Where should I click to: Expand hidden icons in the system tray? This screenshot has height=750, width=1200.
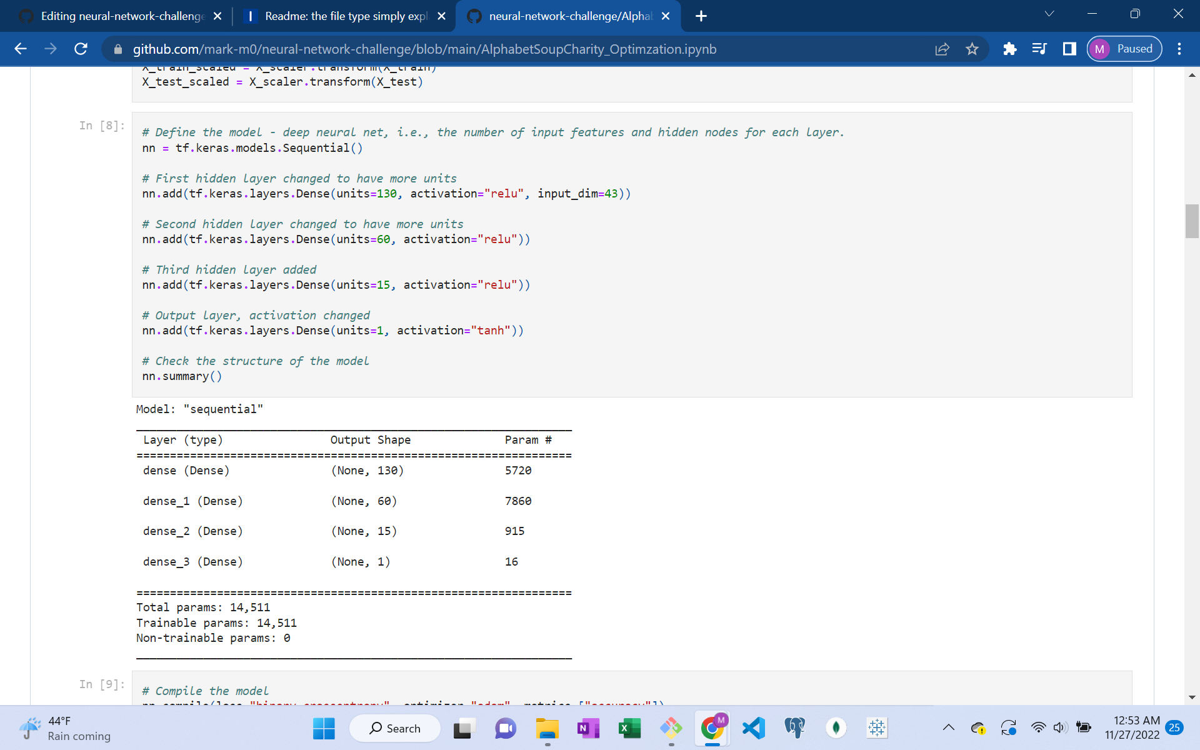(948, 728)
